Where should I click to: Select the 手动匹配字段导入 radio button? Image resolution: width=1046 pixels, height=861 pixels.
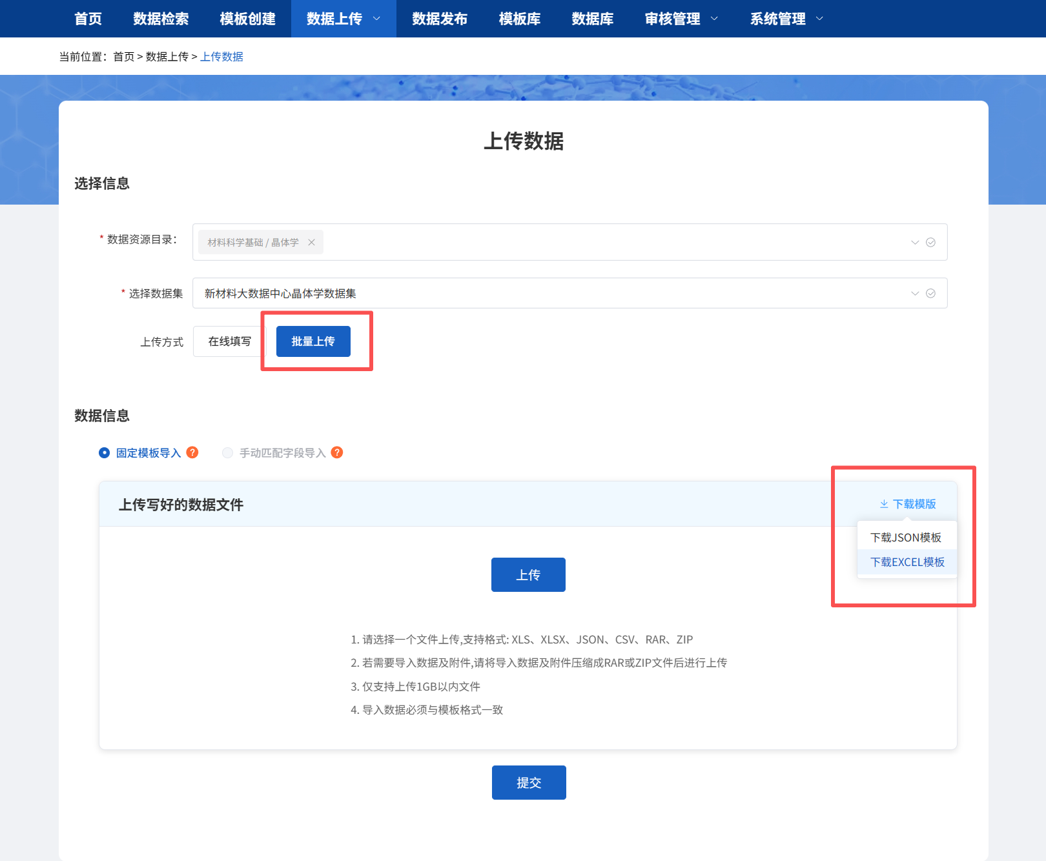227,452
